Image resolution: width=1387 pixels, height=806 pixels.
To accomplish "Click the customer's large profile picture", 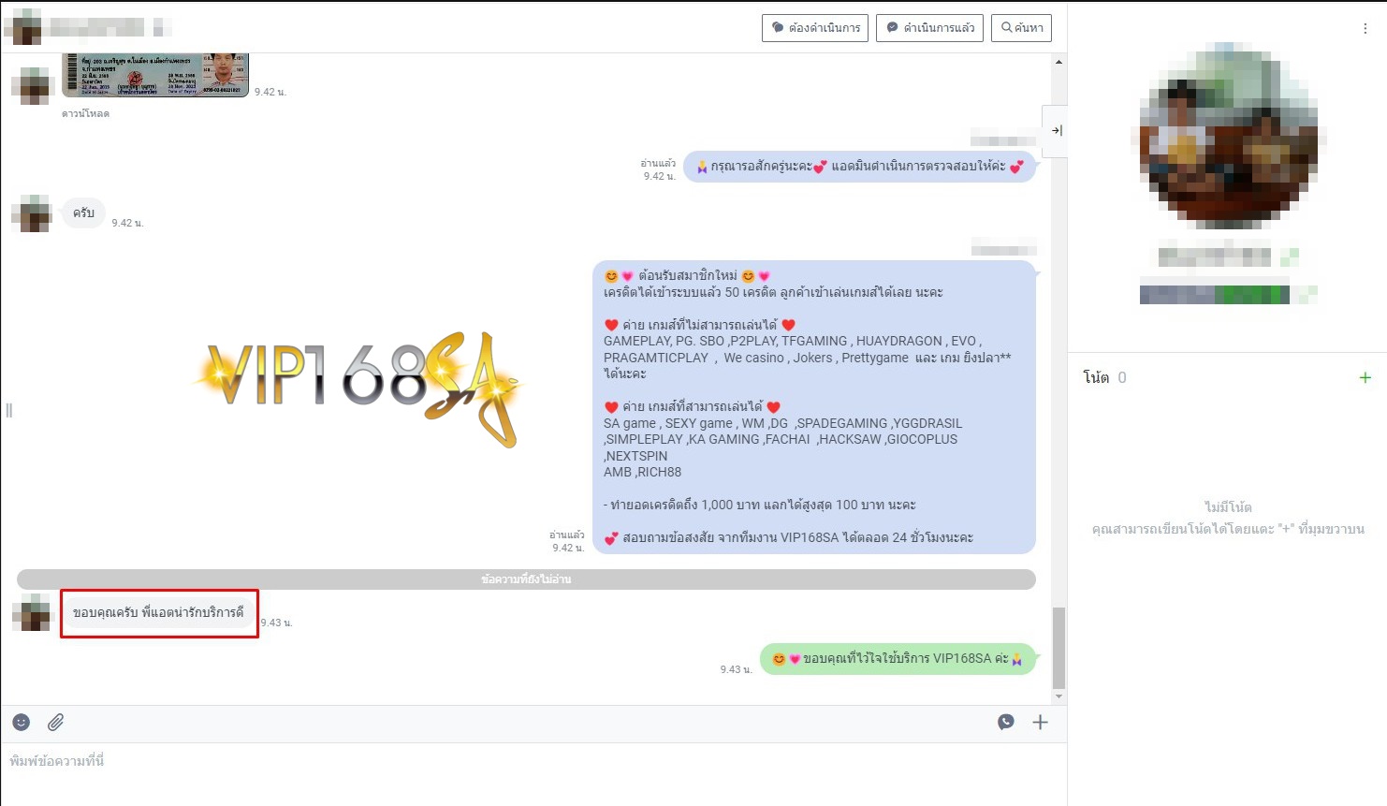I will pos(1228,136).
